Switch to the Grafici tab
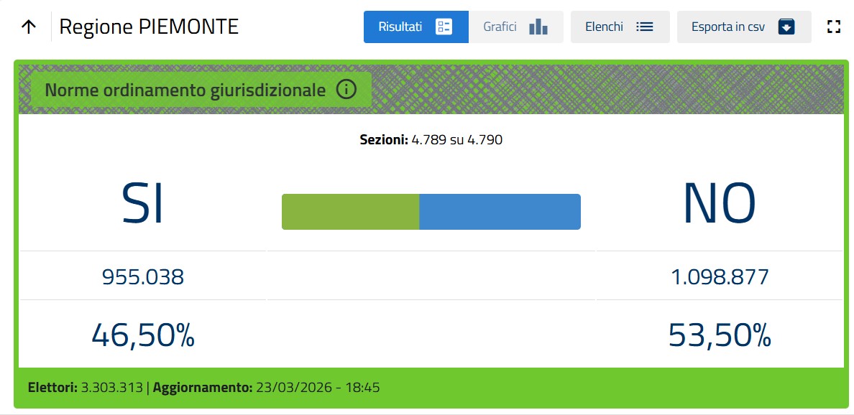This screenshot has width=854, height=415. click(500, 27)
